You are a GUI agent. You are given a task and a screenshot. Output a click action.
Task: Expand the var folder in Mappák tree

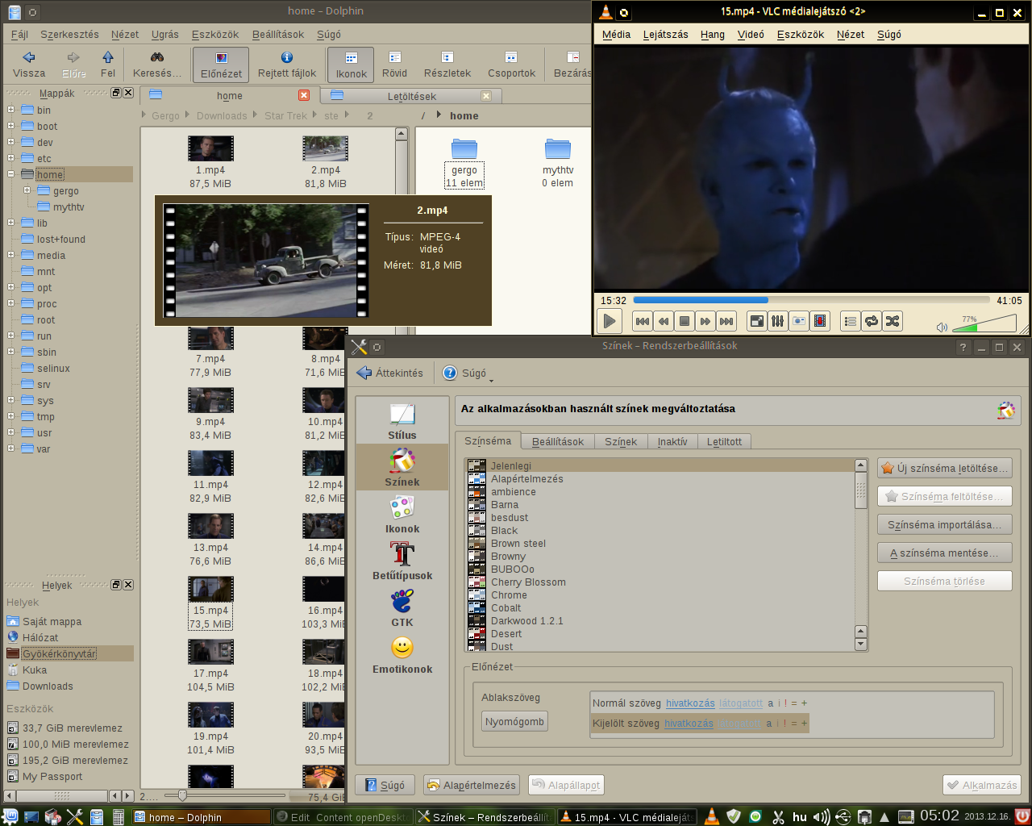point(10,448)
